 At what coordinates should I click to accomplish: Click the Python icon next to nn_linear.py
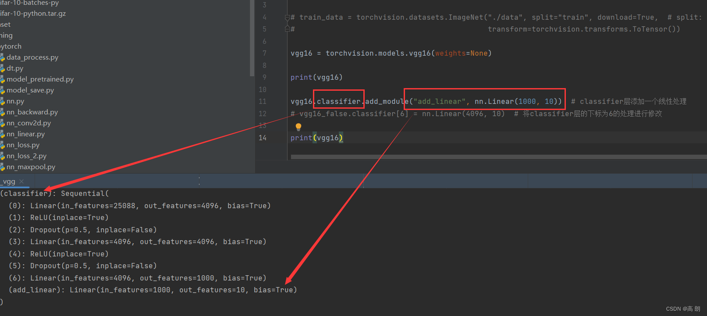pyautogui.click(x=2, y=134)
